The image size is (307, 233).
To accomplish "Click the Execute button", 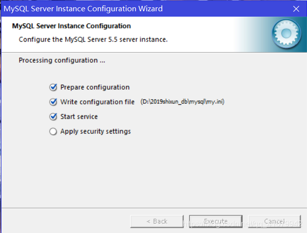I will [216, 221].
